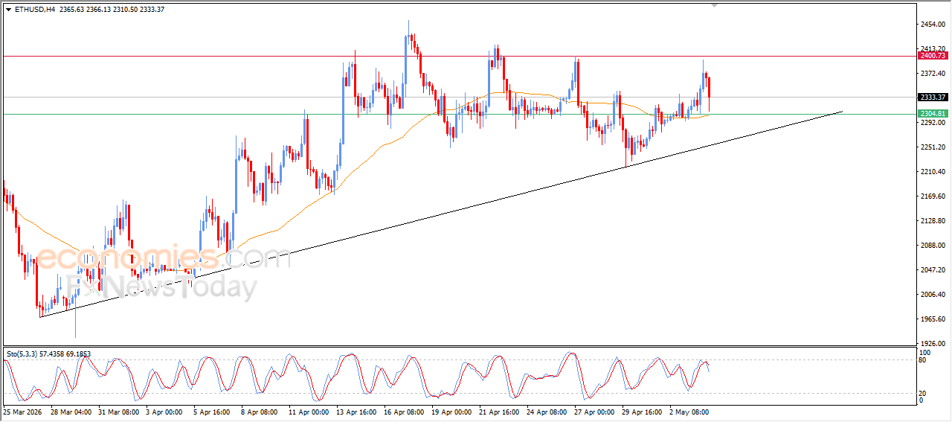Click the gray chart shift triangle marker
Image resolution: width=952 pixels, height=422 pixels.
(x=715, y=5)
